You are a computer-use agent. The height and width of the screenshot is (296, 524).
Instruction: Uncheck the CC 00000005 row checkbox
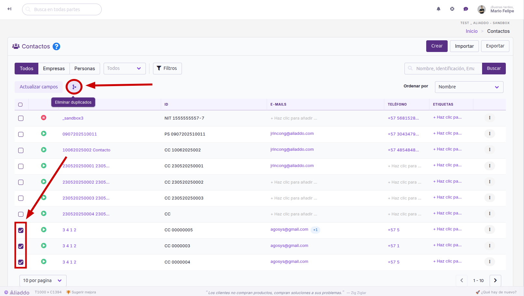[21, 230]
